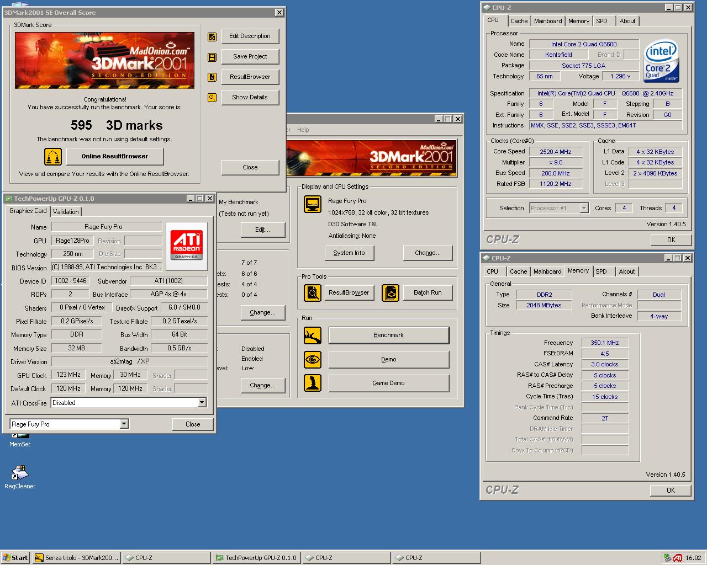Viewport: 707px width, 565px height.
Task: Click the System Info button
Action: [x=349, y=253]
